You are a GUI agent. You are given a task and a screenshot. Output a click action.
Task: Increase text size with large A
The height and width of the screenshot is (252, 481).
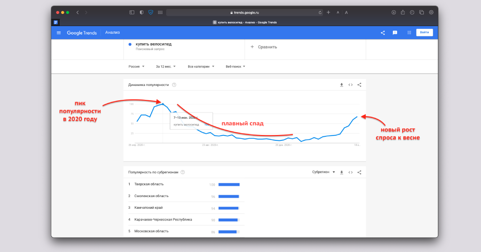(346, 13)
